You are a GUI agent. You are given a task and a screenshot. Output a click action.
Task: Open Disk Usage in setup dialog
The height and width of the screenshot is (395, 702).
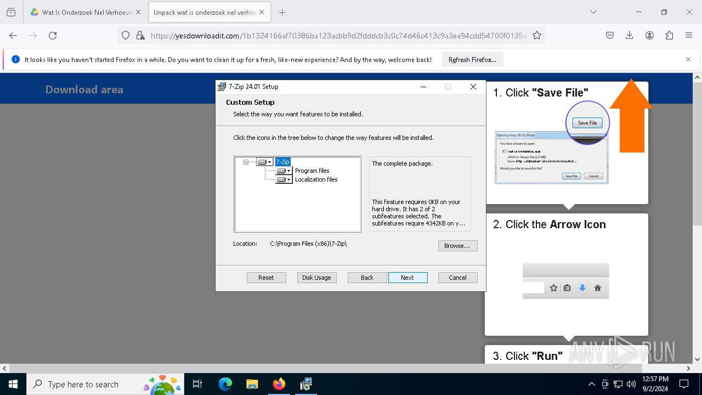tap(316, 278)
